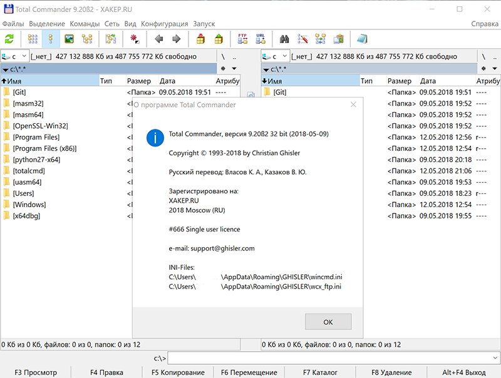Select [Program Files (x86)] in the left panel
Screen dimensions: 501x378
tap(44, 148)
